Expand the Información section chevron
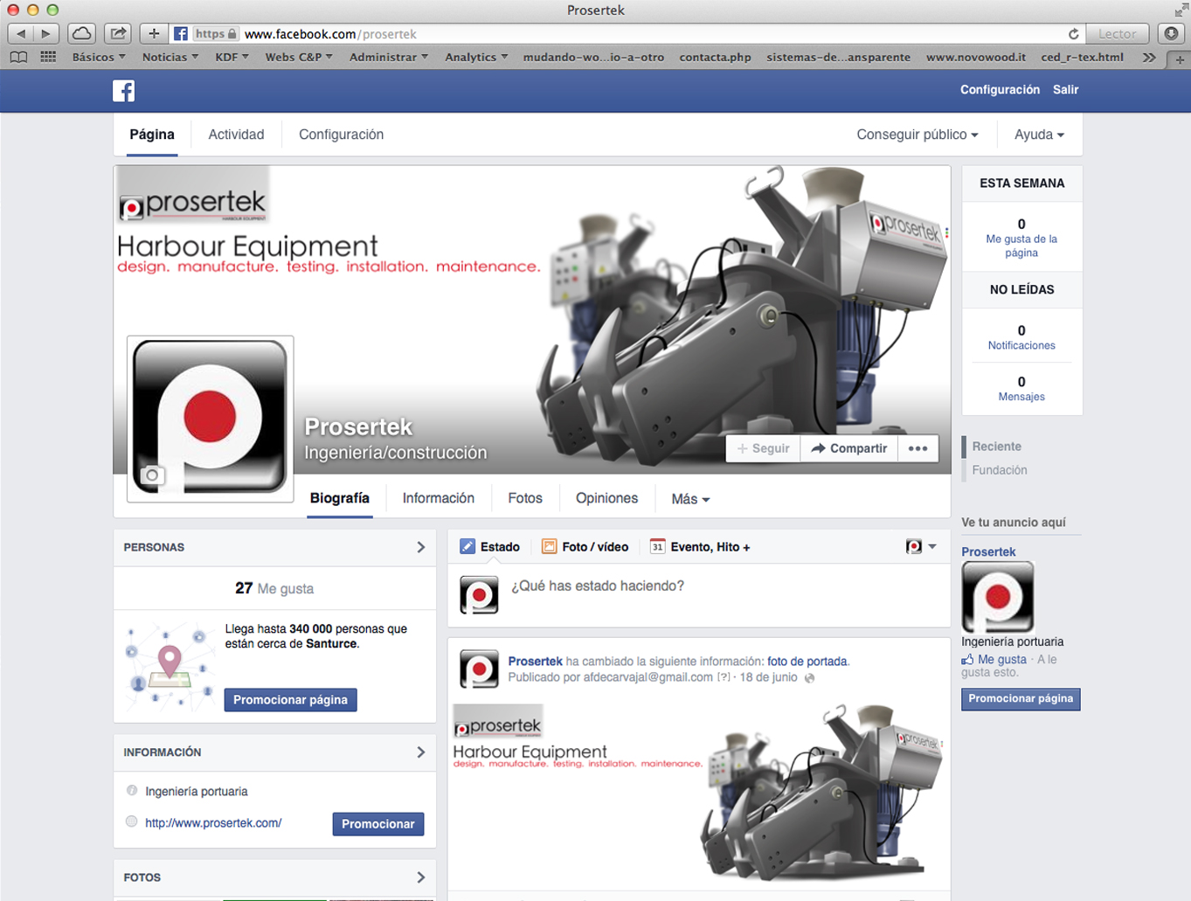Image resolution: width=1191 pixels, height=901 pixels. click(421, 752)
